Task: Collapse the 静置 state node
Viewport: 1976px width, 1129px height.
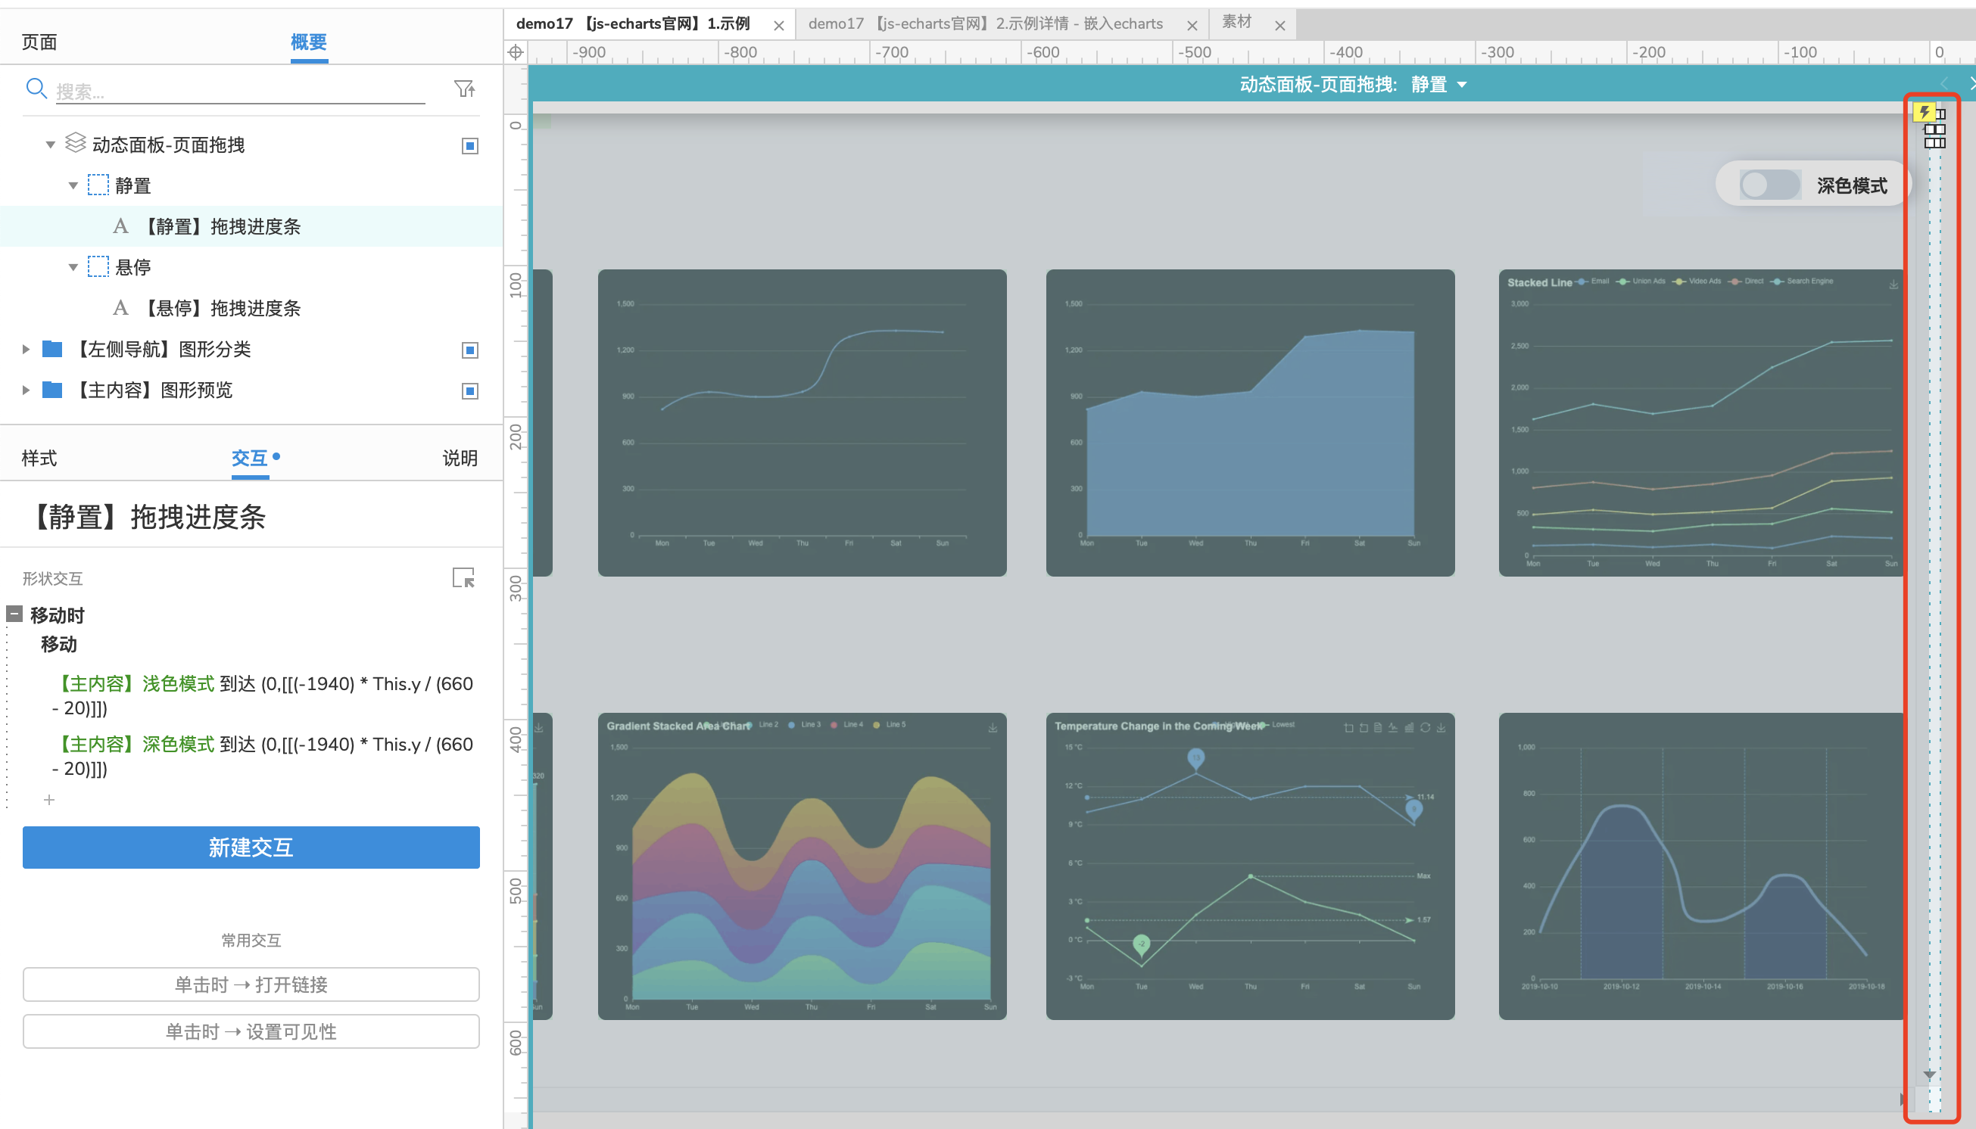Action: tap(73, 186)
